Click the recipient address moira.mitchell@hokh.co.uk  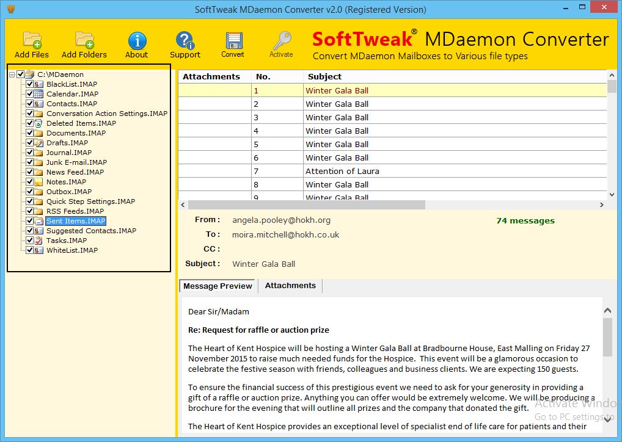pyautogui.click(x=285, y=234)
